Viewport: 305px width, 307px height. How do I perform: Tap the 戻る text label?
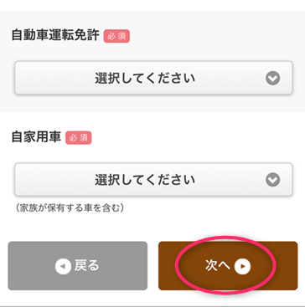tap(86, 266)
